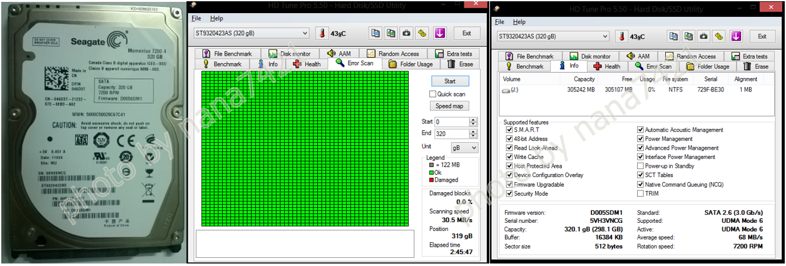The width and height of the screenshot is (786, 266).
Task: Expand drive selector dropdown in Error Scan window
Action: tap(304, 33)
